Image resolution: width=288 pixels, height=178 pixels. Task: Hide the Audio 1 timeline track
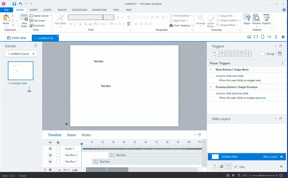tap(50, 149)
